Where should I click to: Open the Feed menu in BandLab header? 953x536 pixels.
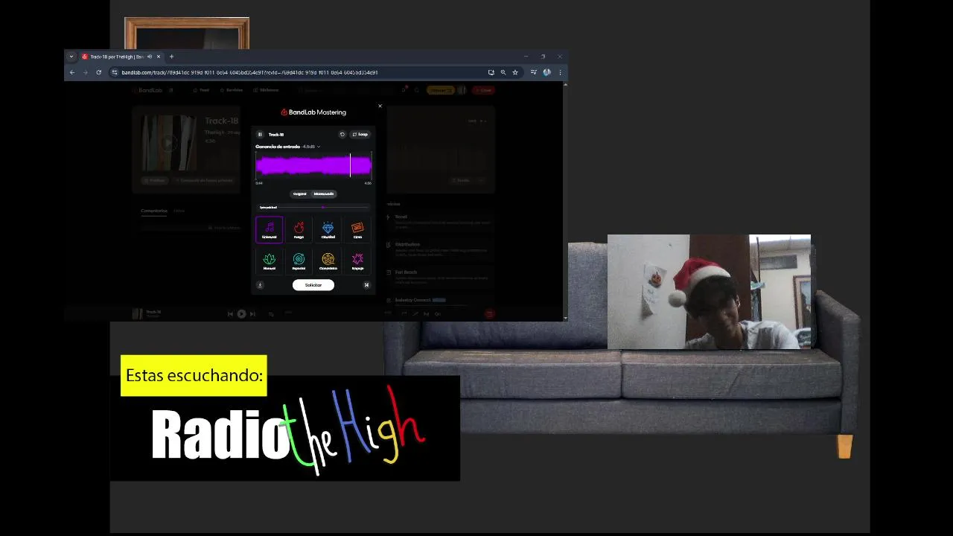pos(201,90)
